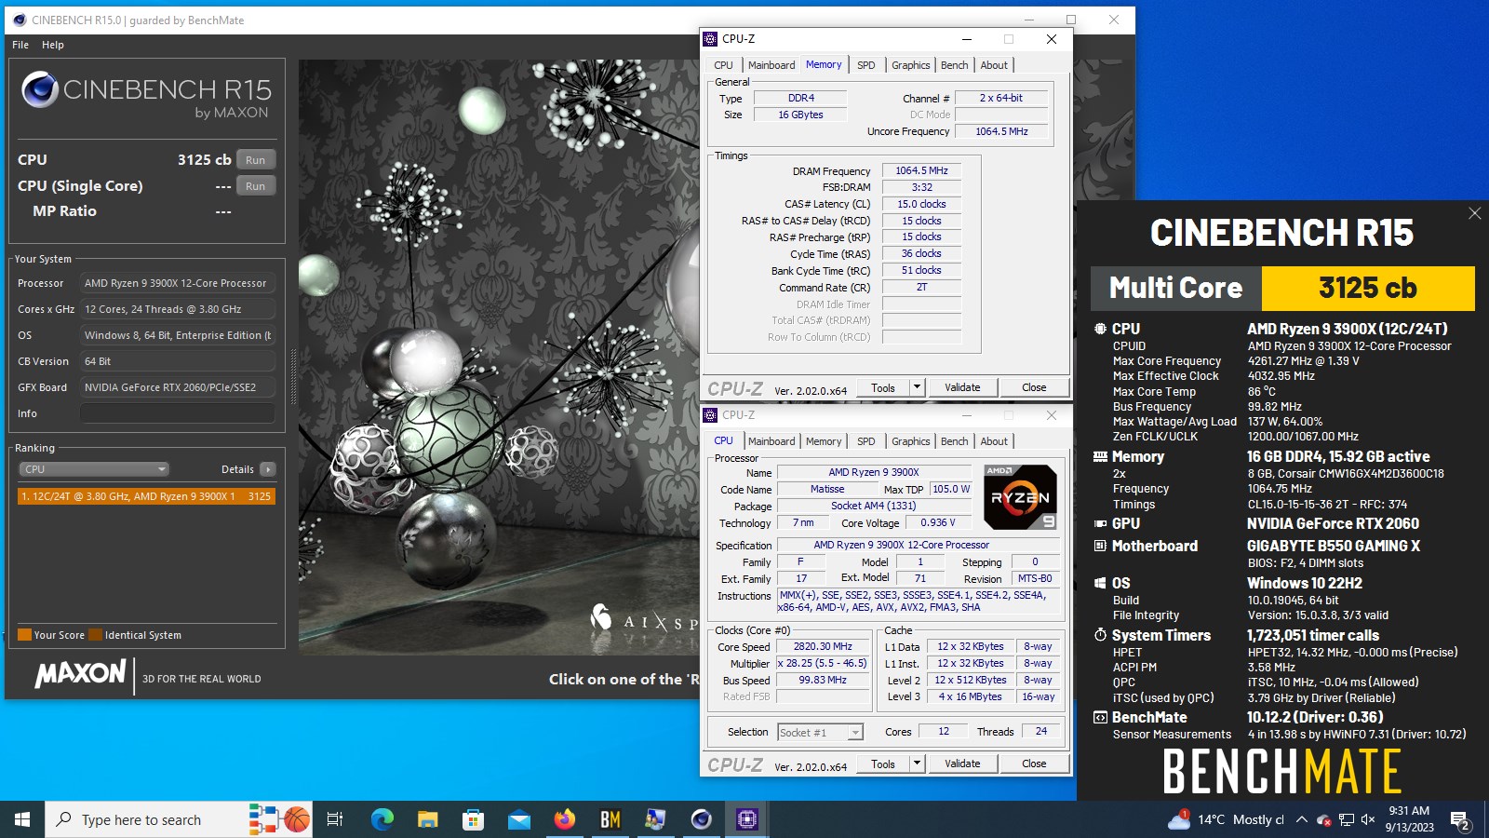Open the weather widget showing 14°C
The height and width of the screenshot is (838, 1489).
tap(1226, 819)
